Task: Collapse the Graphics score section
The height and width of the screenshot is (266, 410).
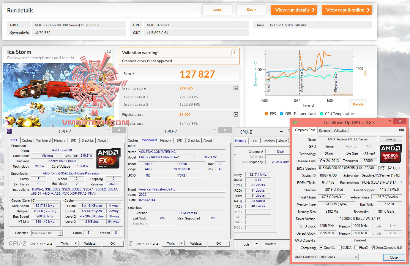Action: 236,88
